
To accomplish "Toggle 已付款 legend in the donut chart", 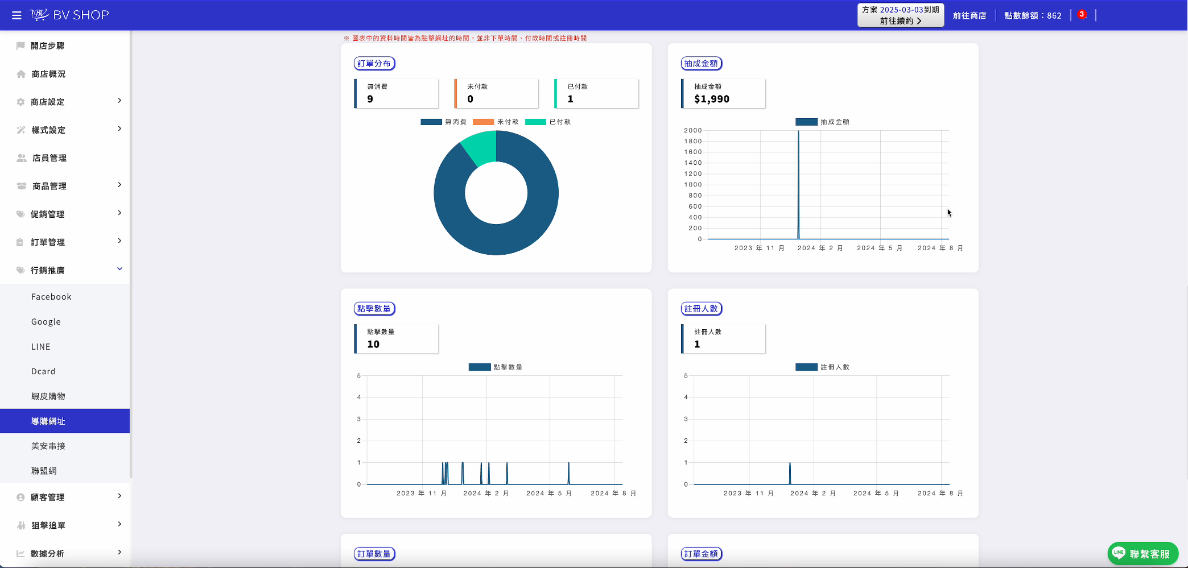I will (x=547, y=122).
